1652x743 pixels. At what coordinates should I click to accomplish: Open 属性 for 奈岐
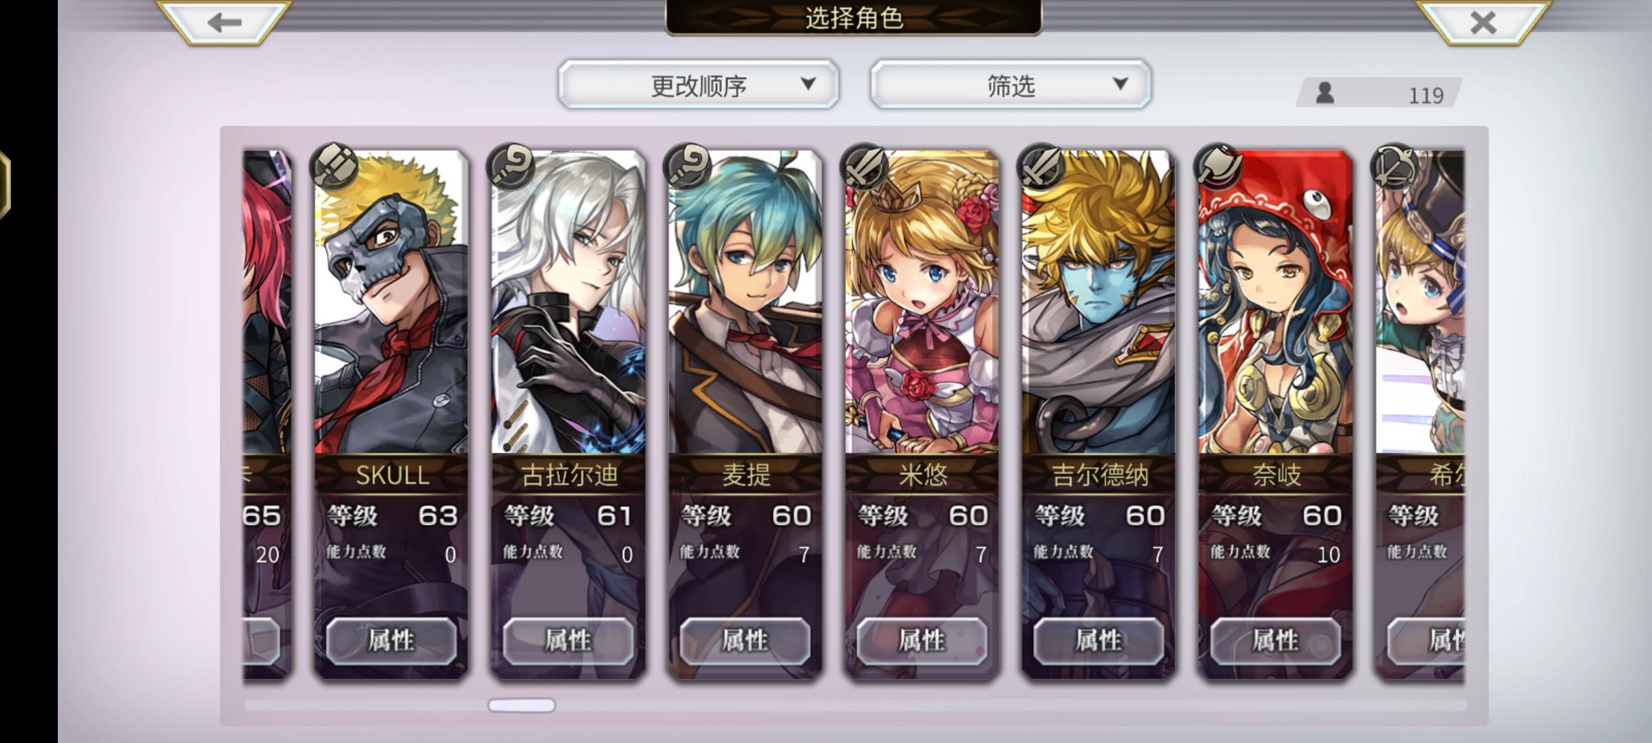pos(1275,641)
